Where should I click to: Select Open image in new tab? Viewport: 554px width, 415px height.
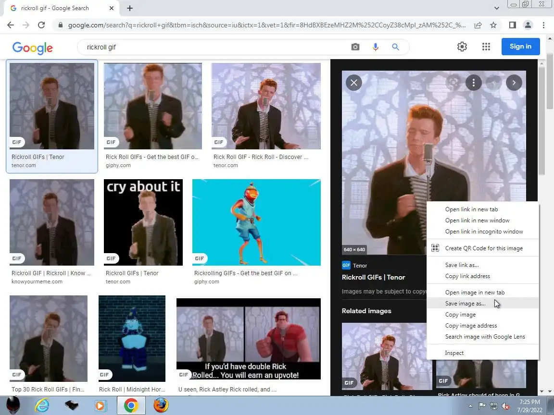pyautogui.click(x=483, y=292)
